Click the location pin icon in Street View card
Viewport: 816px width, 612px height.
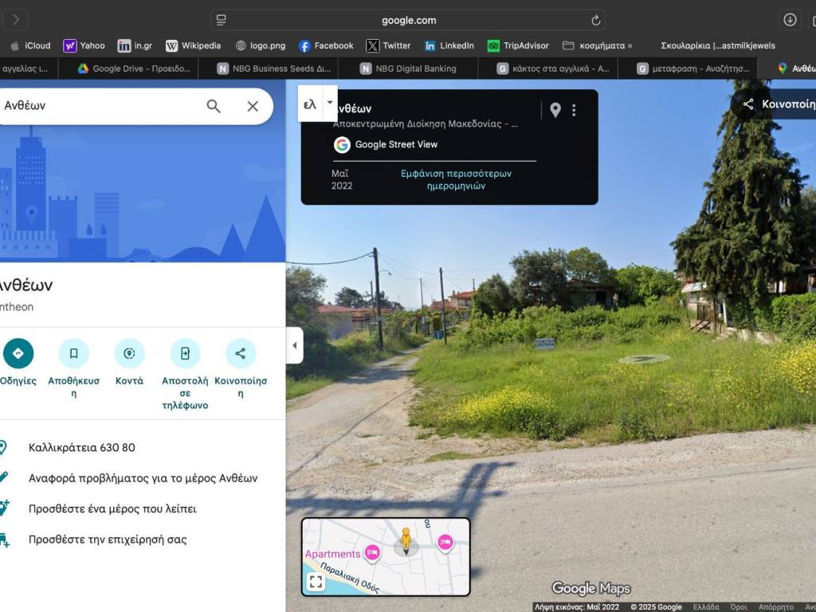pos(555,110)
